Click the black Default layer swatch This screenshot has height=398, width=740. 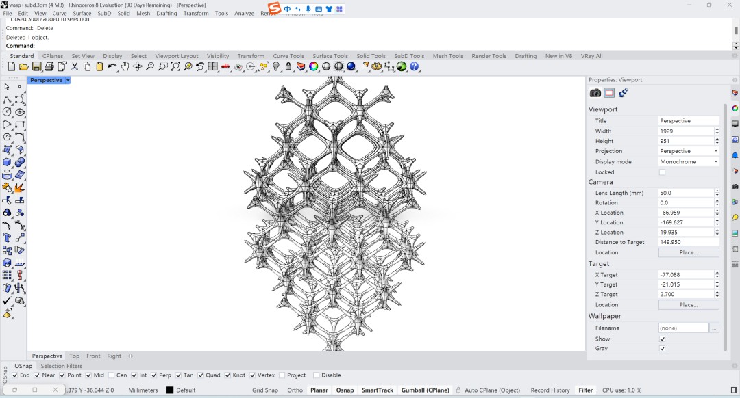[170, 390]
